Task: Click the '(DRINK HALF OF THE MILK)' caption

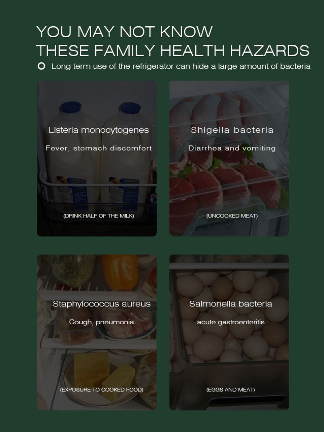Action: coord(99,216)
